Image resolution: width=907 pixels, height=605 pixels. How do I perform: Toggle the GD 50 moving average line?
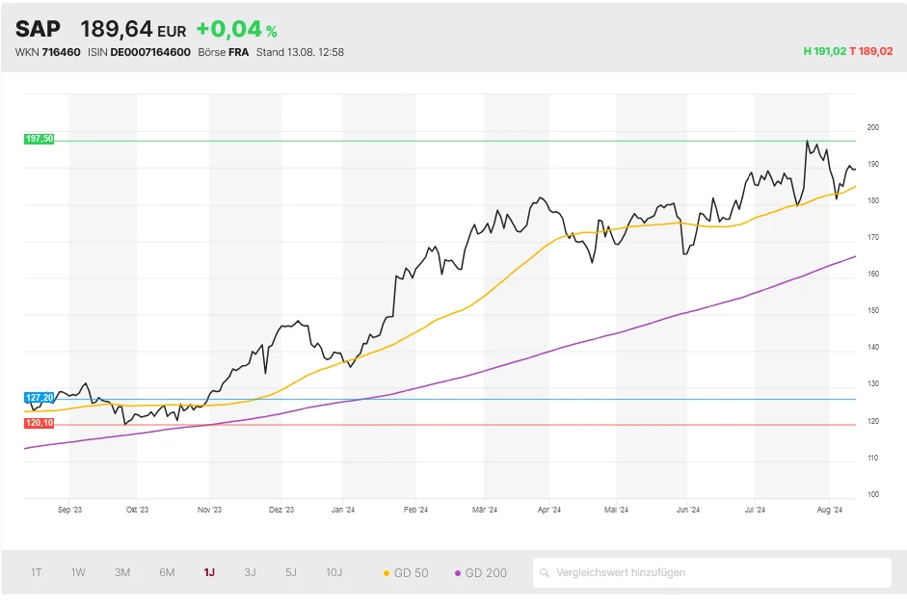(x=406, y=572)
